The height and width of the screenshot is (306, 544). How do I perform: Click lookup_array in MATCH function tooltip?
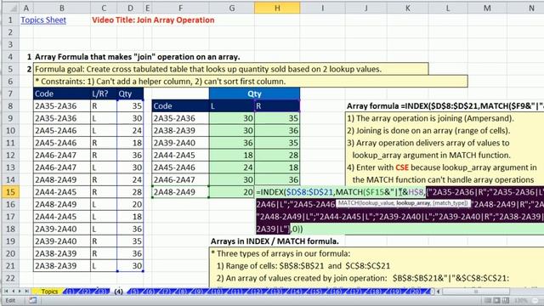coord(413,203)
